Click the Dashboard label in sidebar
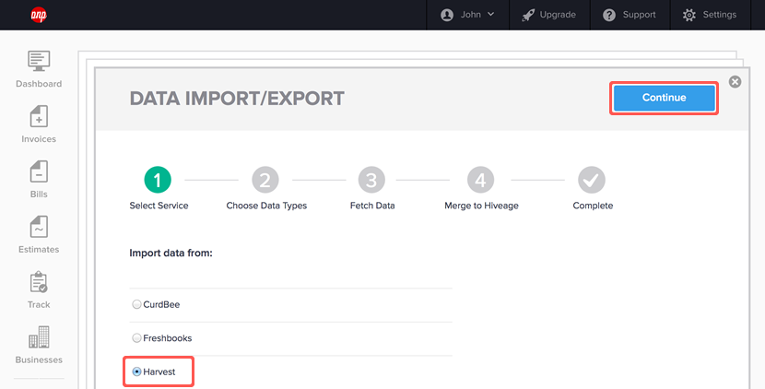Viewport: 765px width, 389px height. click(x=39, y=84)
